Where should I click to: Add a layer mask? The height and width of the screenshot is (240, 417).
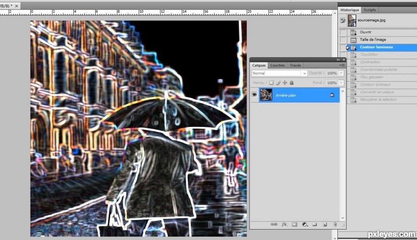coord(295,224)
